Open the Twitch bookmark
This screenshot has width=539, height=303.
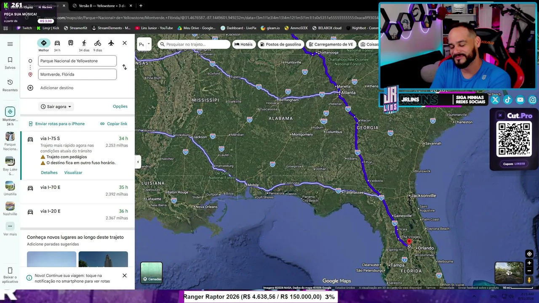click(24, 28)
